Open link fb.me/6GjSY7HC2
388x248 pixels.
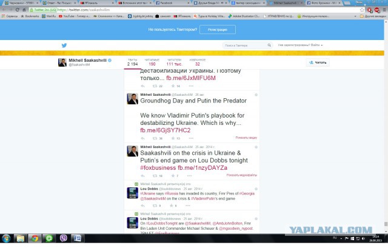[166, 130]
